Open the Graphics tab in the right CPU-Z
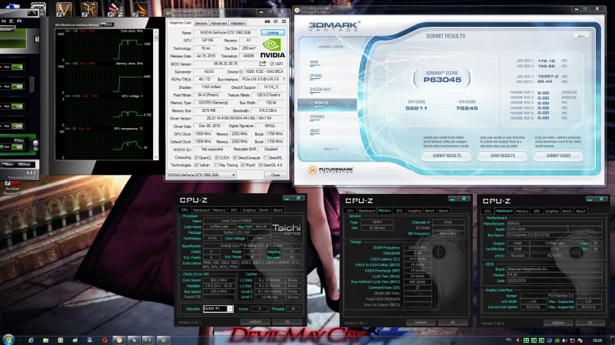Screen dimensions: 615x345 pyautogui.click(x=552, y=211)
